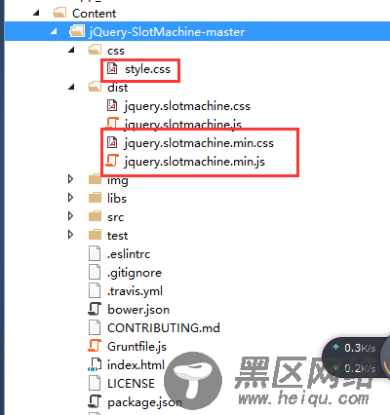Collapse the Content folder arrow
Screen dimensions: 390x415
(36, 14)
